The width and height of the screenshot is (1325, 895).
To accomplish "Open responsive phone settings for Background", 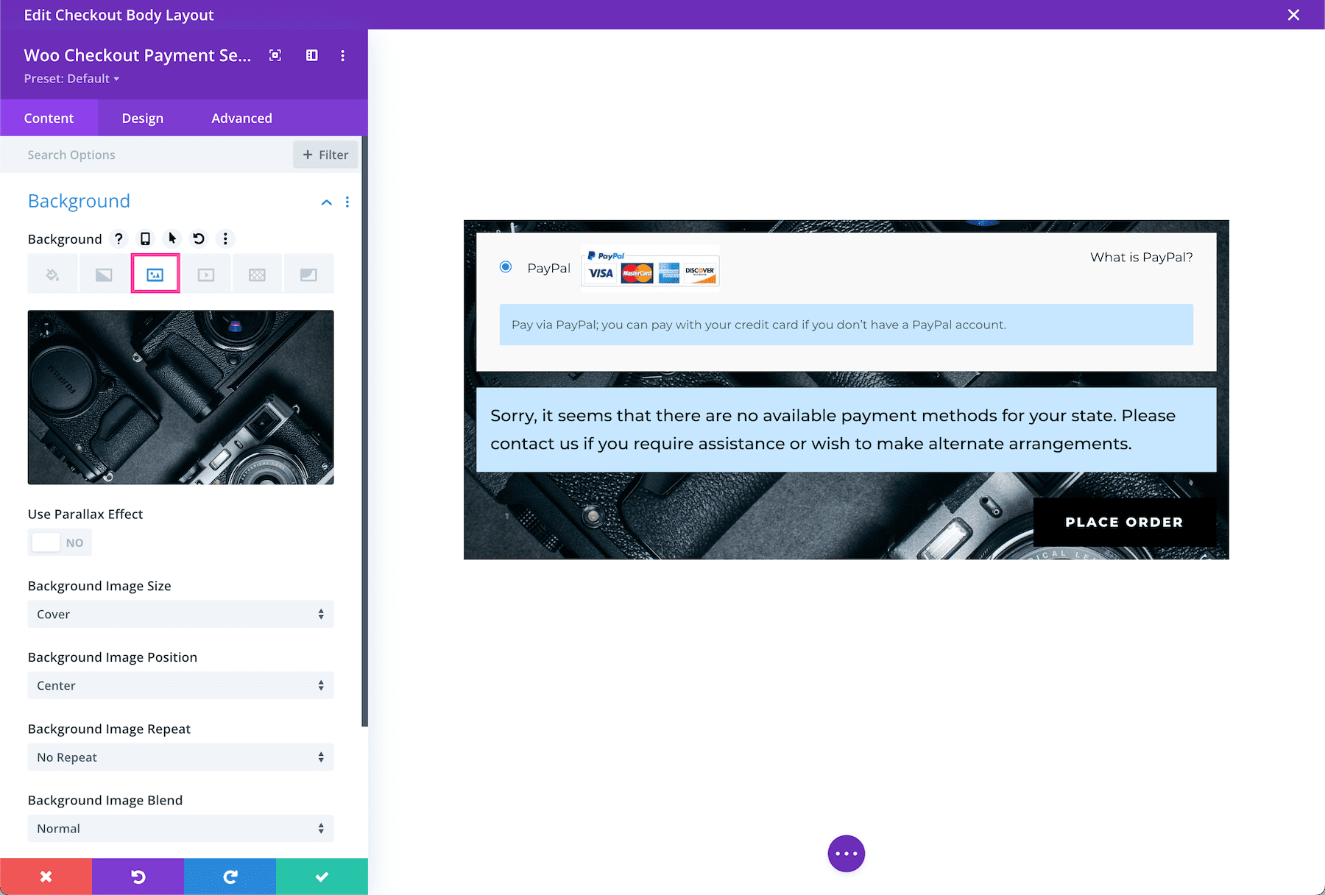I will (144, 238).
